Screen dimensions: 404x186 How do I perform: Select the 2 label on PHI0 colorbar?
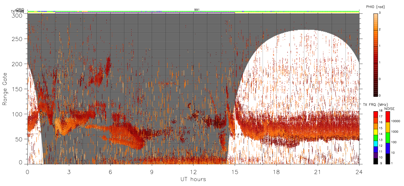pyautogui.click(x=380, y=30)
